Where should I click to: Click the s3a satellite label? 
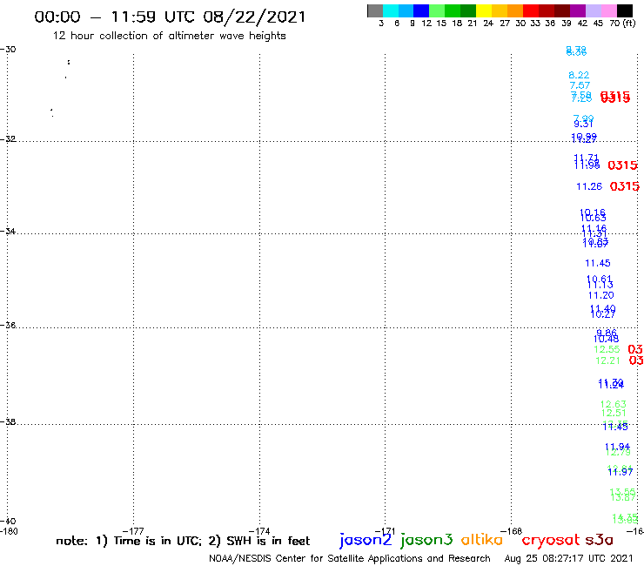[599, 540]
